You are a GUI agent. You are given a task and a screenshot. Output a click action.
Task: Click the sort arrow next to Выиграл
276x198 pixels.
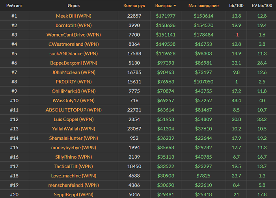coord(175,6)
